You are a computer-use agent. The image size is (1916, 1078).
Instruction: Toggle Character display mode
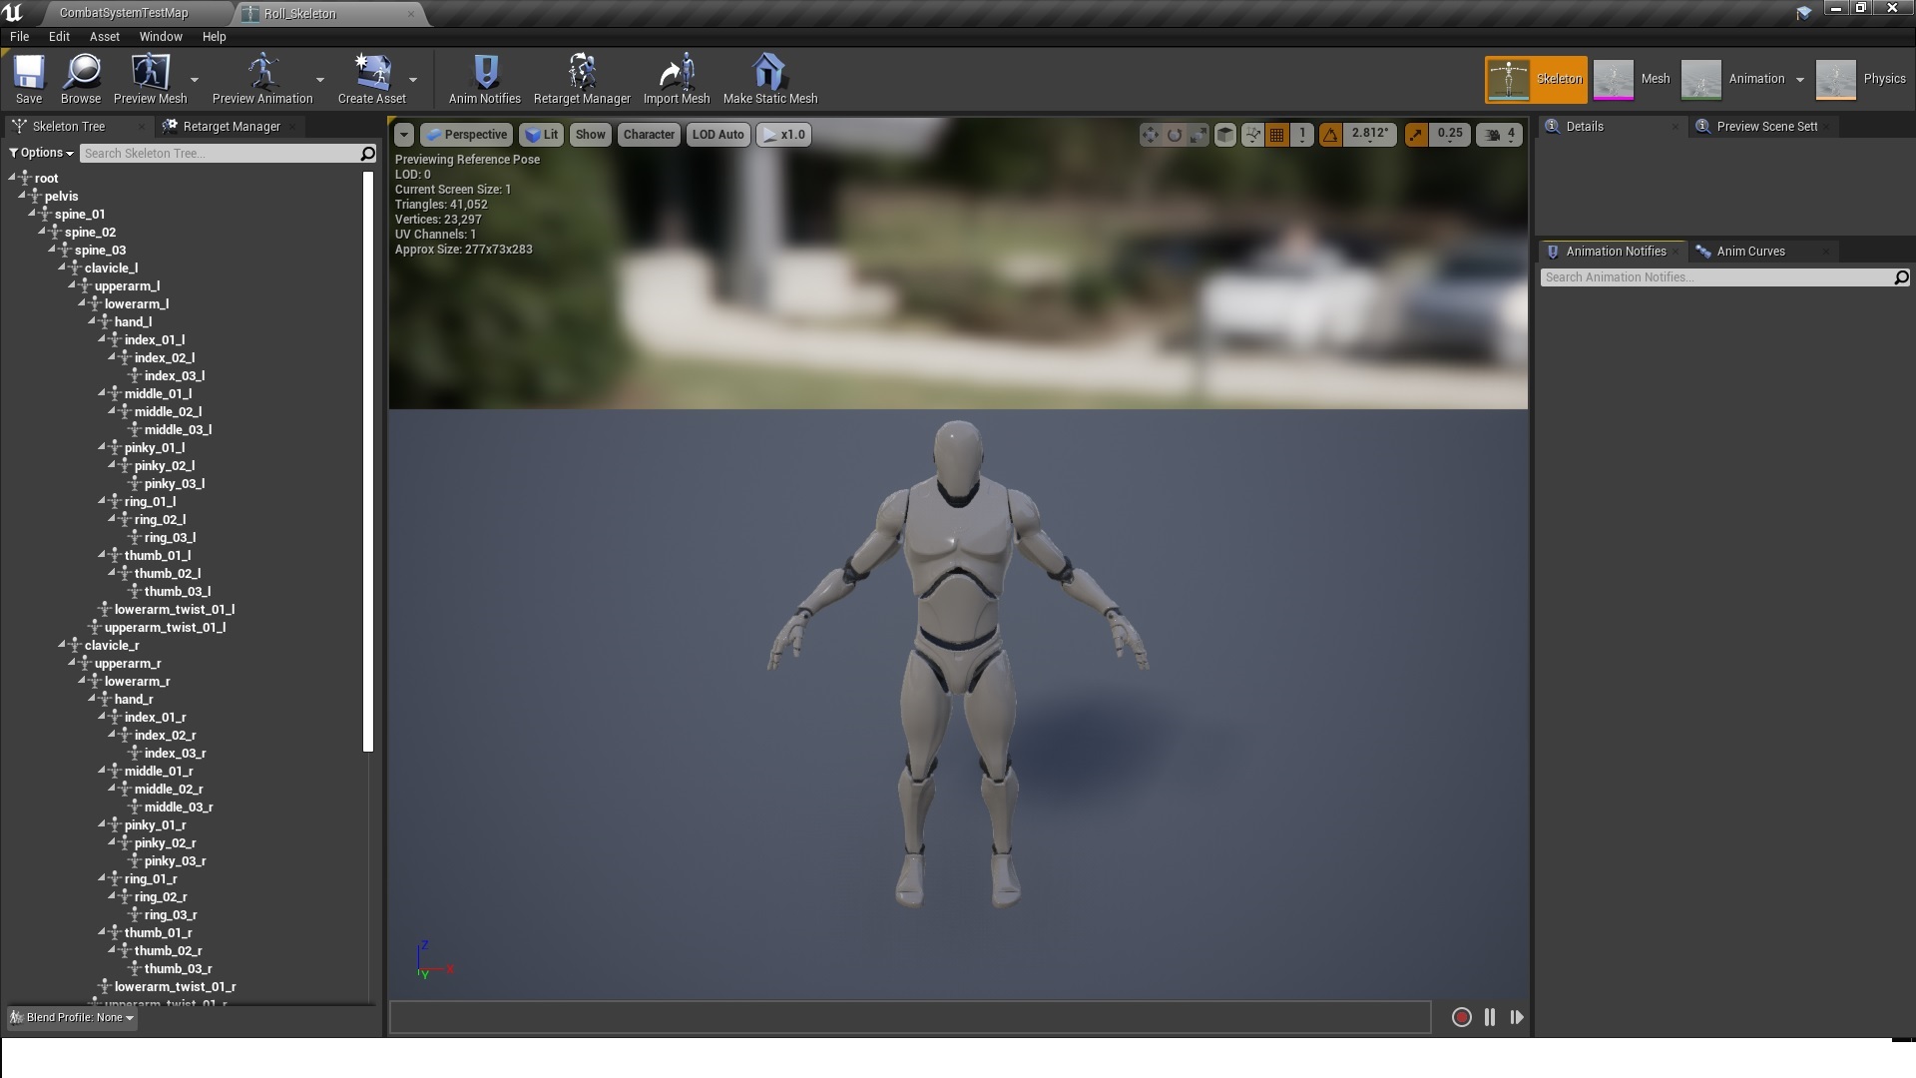pyautogui.click(x=646, y=135)
